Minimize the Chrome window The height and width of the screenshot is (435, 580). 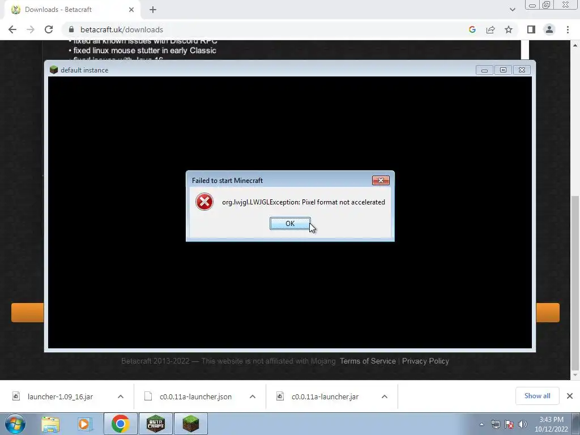pyautogui.click(x=532, y=5)
